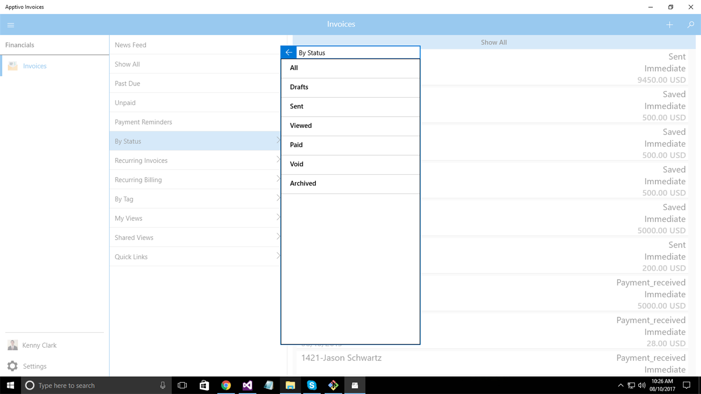Viewport: 701px width, 394px height.
Task: Select the Unpaid menu item
Action: pos(195,103)
